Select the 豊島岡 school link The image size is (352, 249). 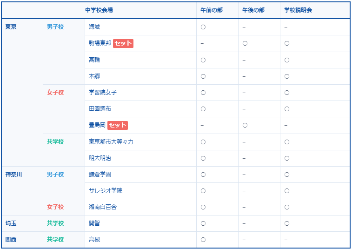[97, 125]
